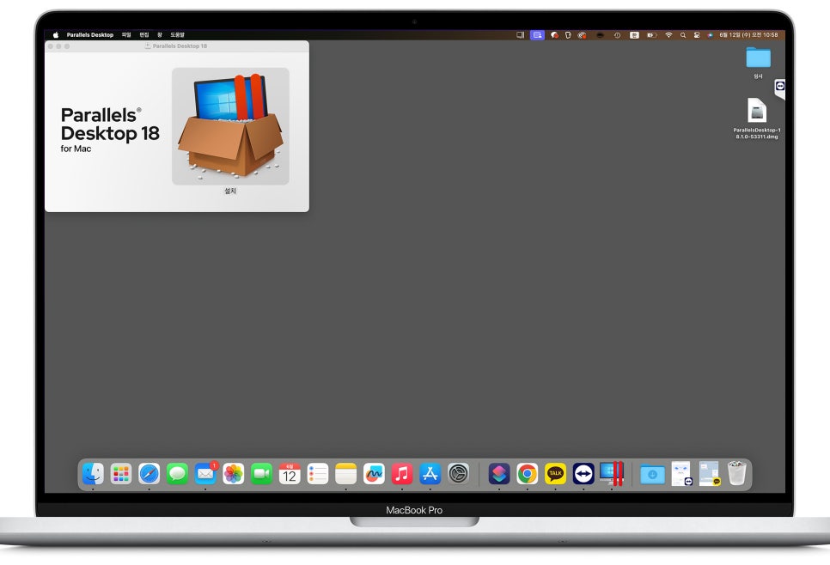Open Messages in the Dock
This screenshot has height=565, width=830.
click(177, 473)
